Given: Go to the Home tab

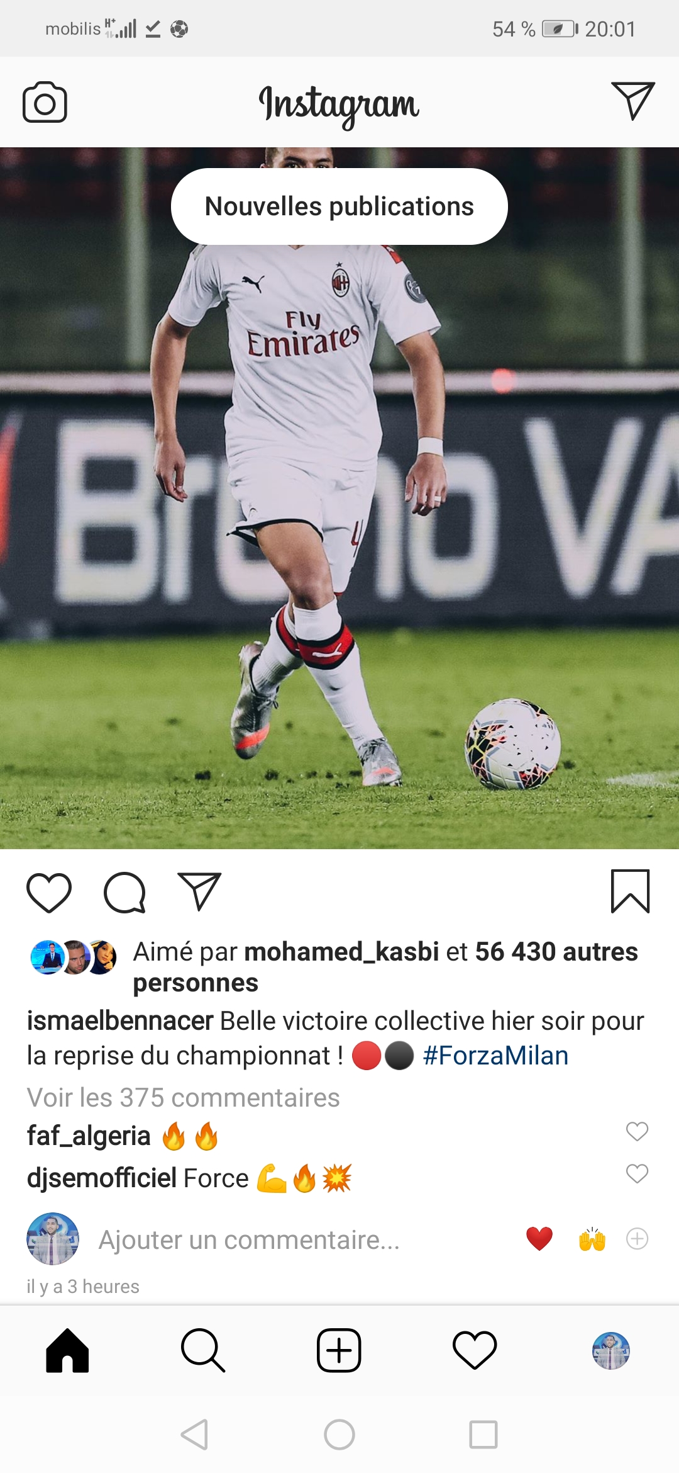Looking at the screenshot, I should tap(67, 1350).
